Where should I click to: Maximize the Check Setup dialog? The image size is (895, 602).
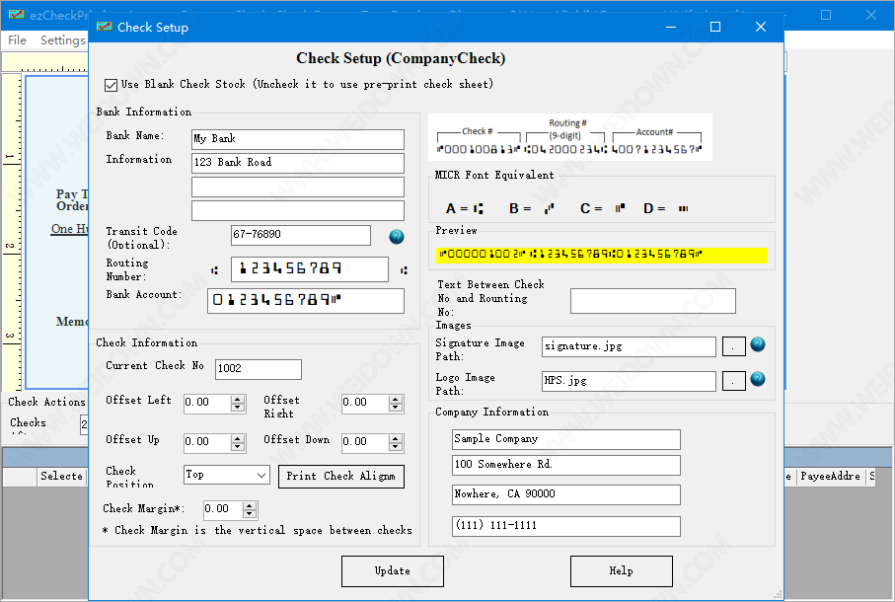tap(715, 27)
